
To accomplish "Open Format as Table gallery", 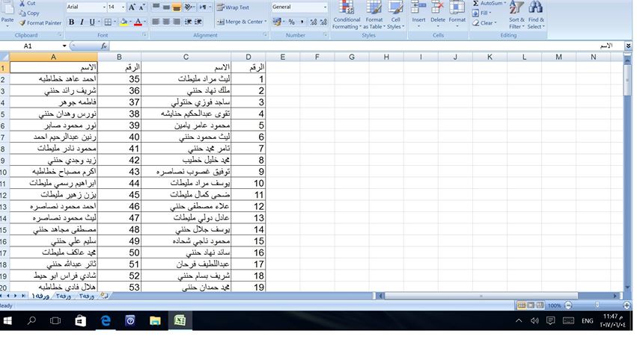I will tap(374, 16).
